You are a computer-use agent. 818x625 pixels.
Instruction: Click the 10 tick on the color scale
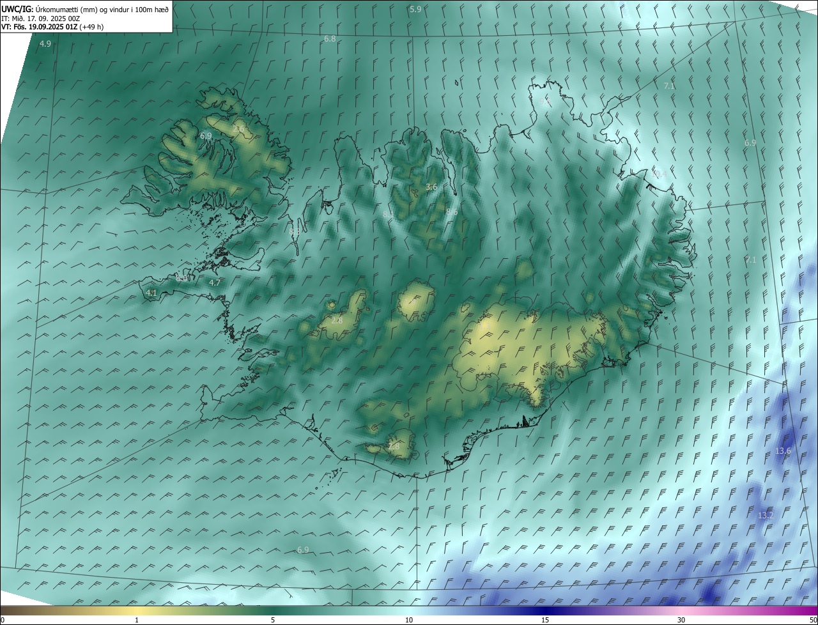pyautogui.click(x=409, y=620)
